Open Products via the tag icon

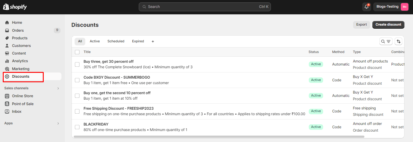[x=7, y=38]
